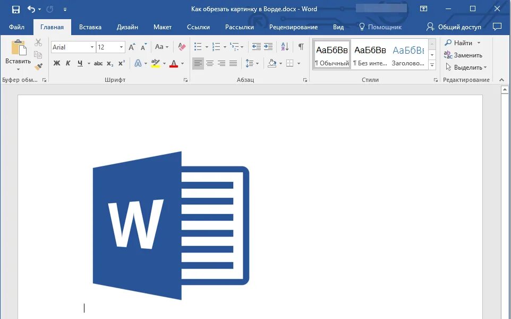Switch to the Вид tab

pyautogui.click(x=338, y=27)
